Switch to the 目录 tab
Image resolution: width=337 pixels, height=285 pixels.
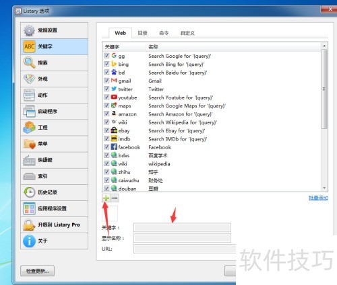click(142, 33)
